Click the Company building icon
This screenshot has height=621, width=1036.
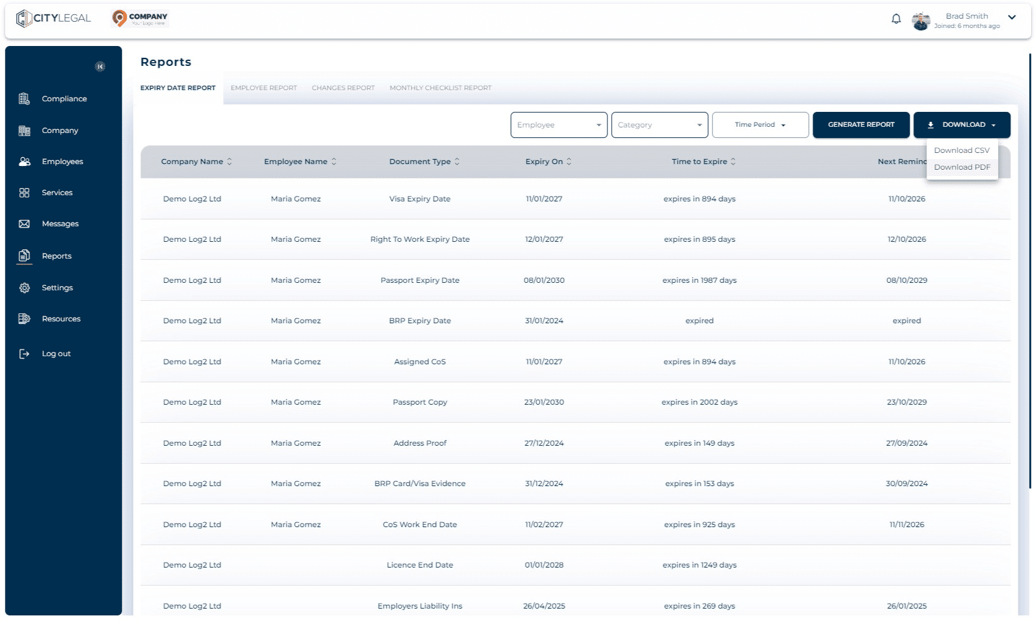click(24, 131)
